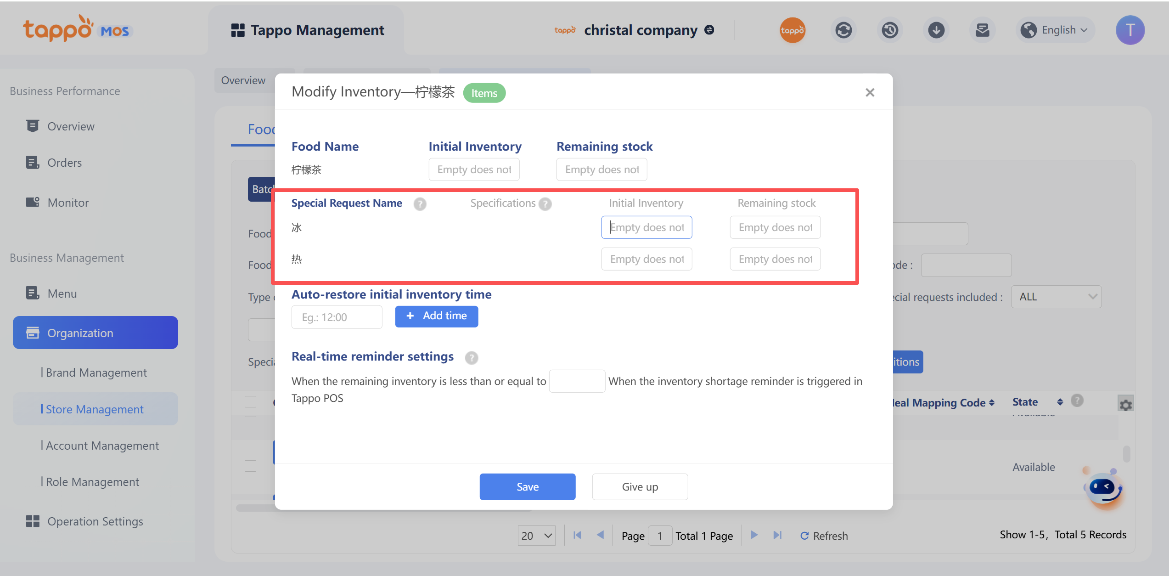Open the history clock icon
1169x576 pixels.
pyautogui.click(x=889, y=30)
